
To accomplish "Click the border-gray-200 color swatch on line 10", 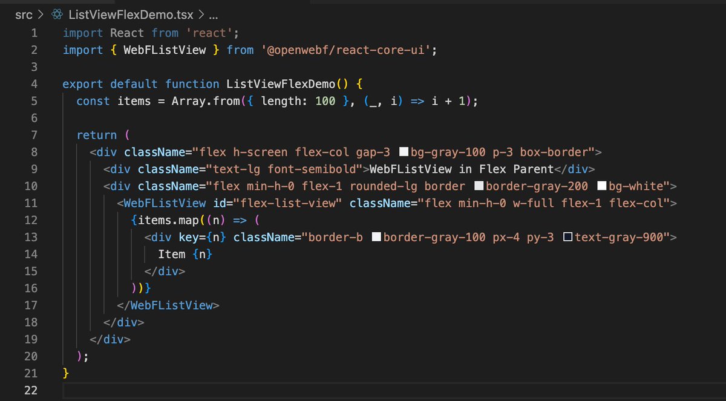I will pyautogui.click(x=479, y=186).
